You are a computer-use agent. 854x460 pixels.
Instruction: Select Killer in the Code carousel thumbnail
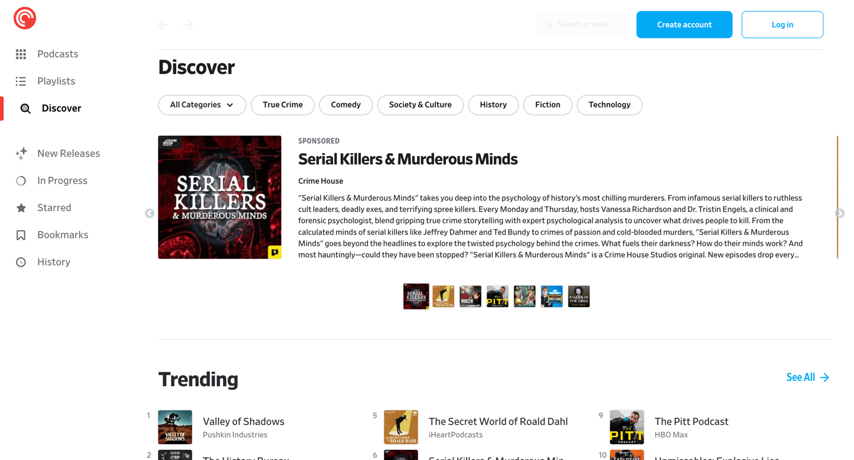click(x=579, y=296)
